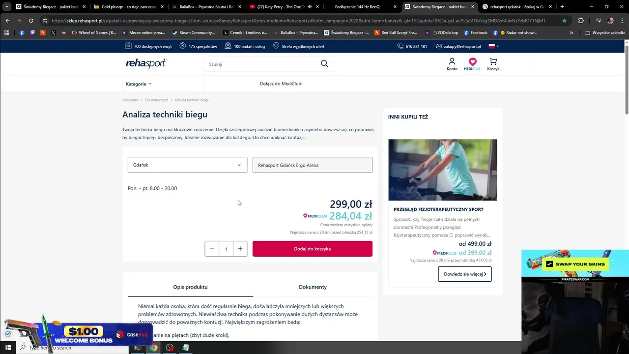Click the Rehasport Gdańsk Ergo Arena field
Image resolution: width=629 pixels, height=354 pixels.
313,165
